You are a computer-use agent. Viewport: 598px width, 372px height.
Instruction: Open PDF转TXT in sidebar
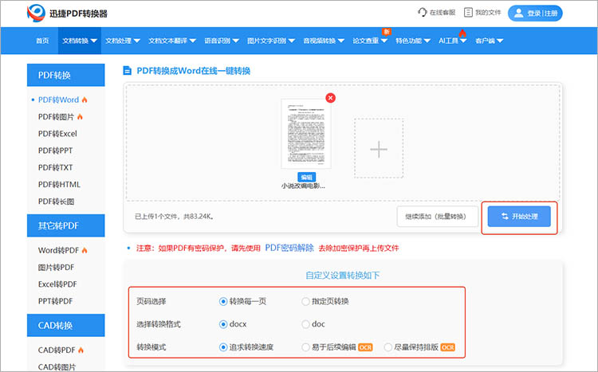(x=55, y=167)
